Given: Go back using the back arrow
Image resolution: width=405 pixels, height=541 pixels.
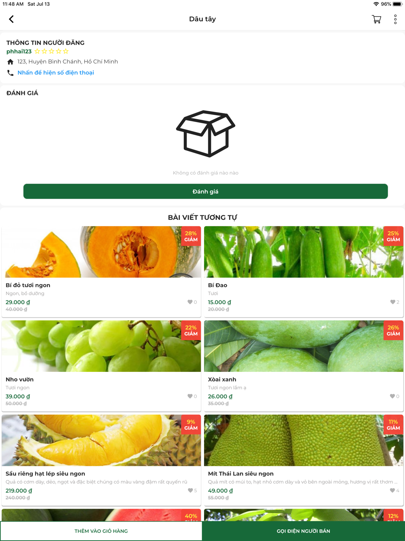Looking at the screenshot, I should 11,19.
